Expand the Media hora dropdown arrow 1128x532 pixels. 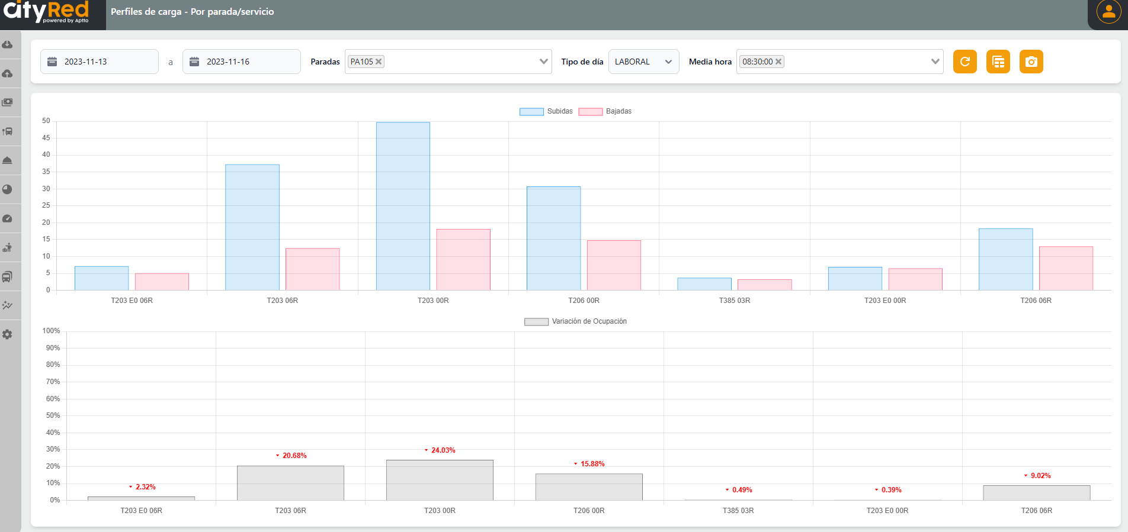coord(935,62)
